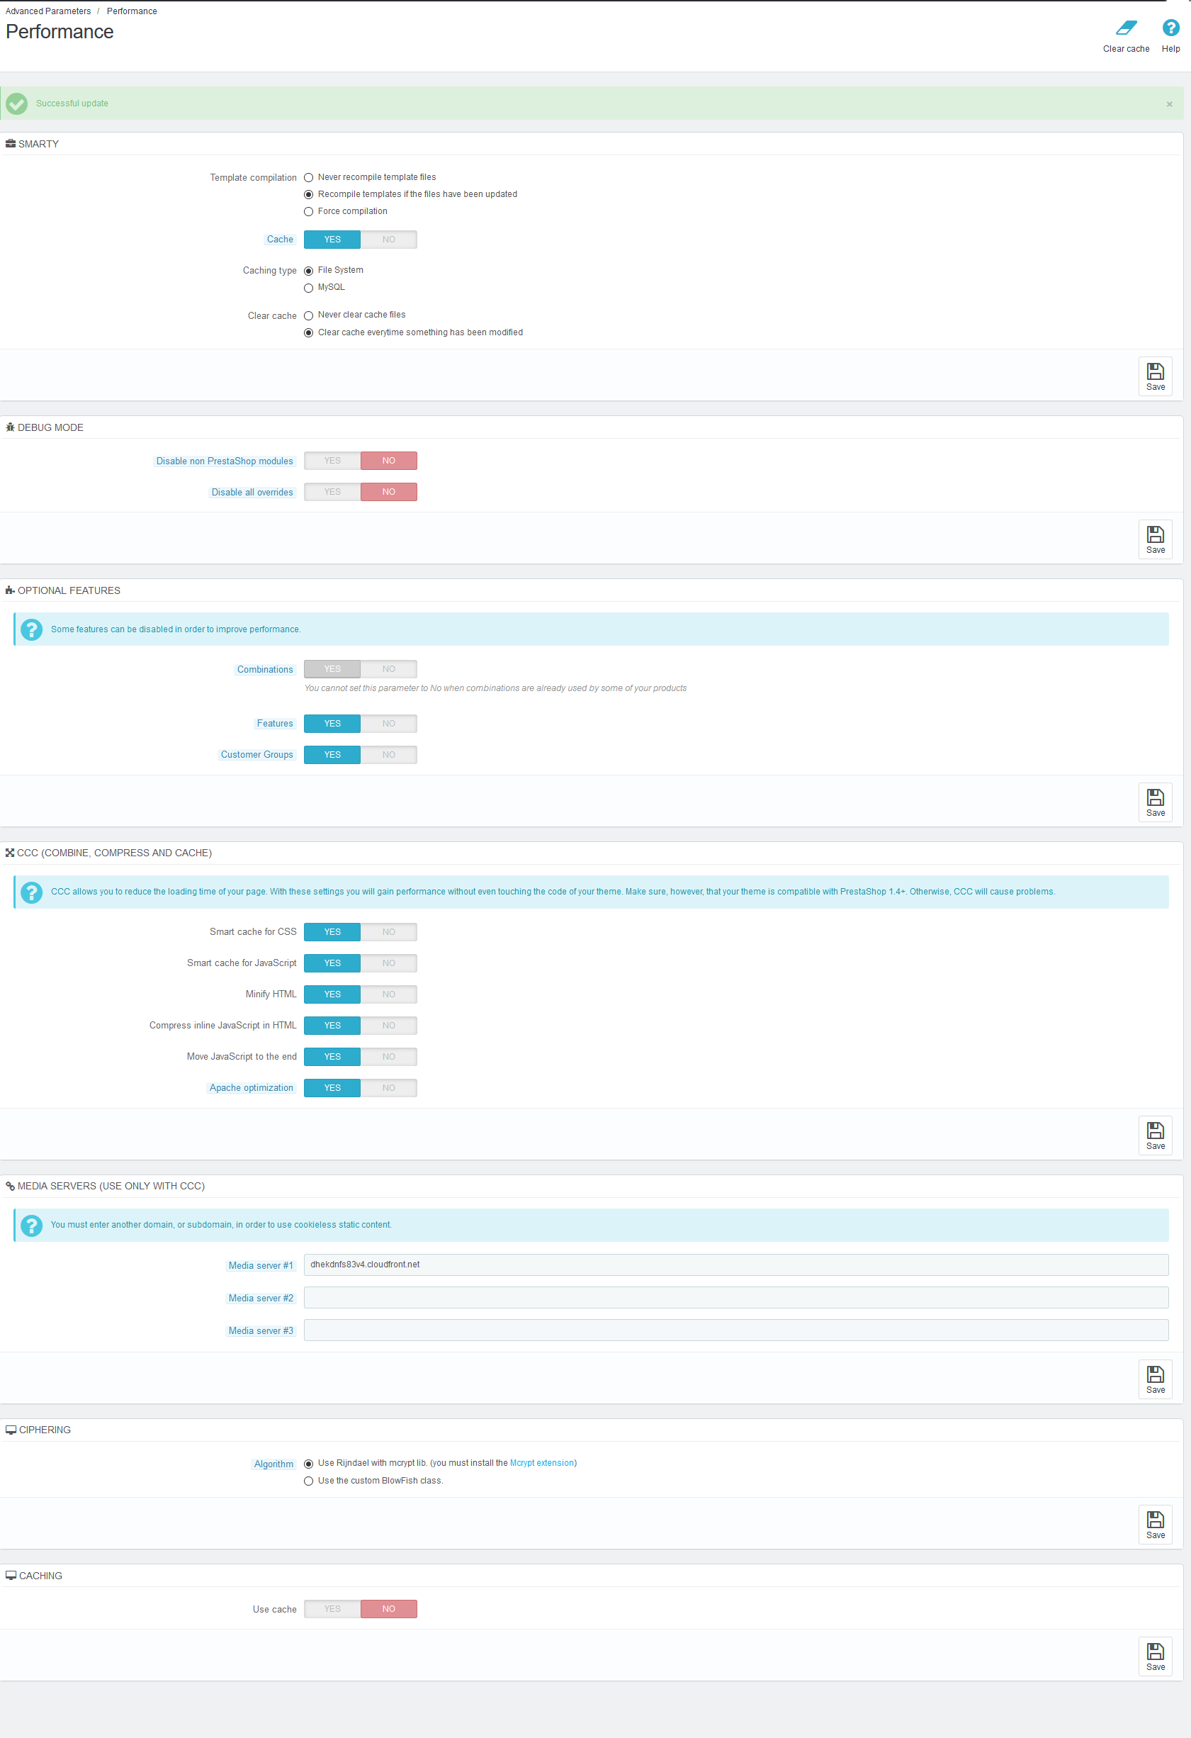Disable Smart cache for JavaScript
Screen dimensions: 1191x1738
click(x=389, y=963)
